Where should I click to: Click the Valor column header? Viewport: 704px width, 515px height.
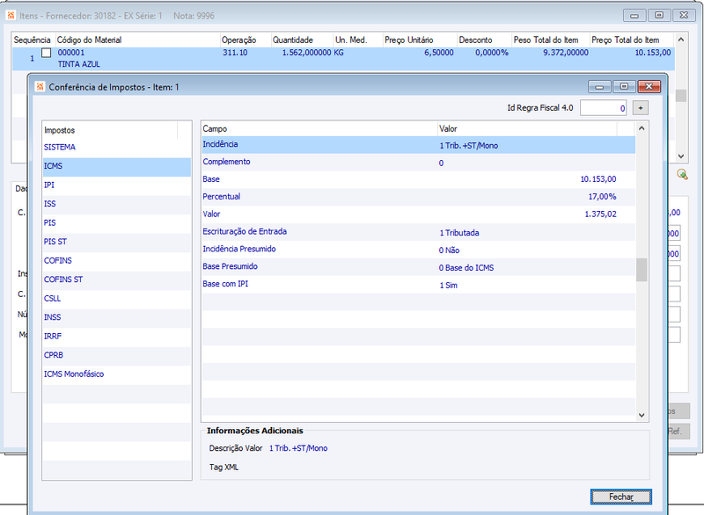(x=527, y=128)
